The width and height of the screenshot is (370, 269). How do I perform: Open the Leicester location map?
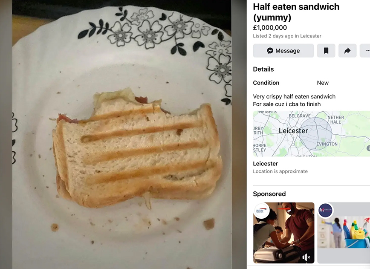coord(312,133)
